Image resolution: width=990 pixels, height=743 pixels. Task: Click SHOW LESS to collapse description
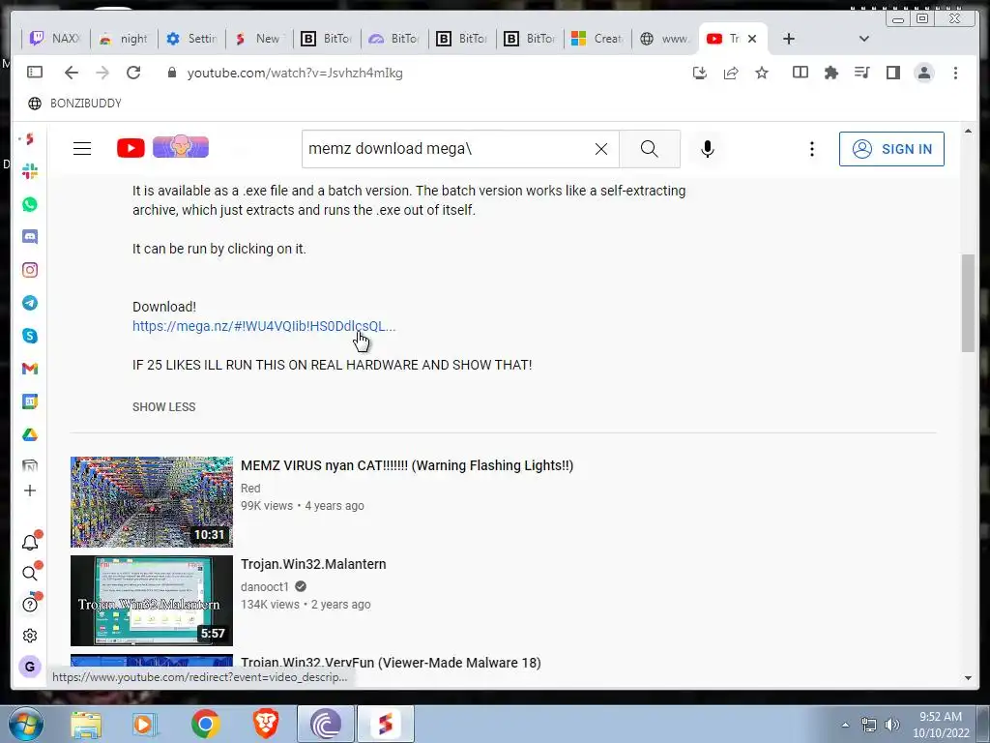(164, 407)
